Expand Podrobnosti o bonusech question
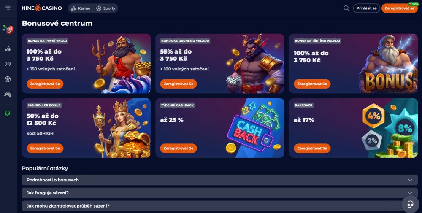 (x=219, y=180)
